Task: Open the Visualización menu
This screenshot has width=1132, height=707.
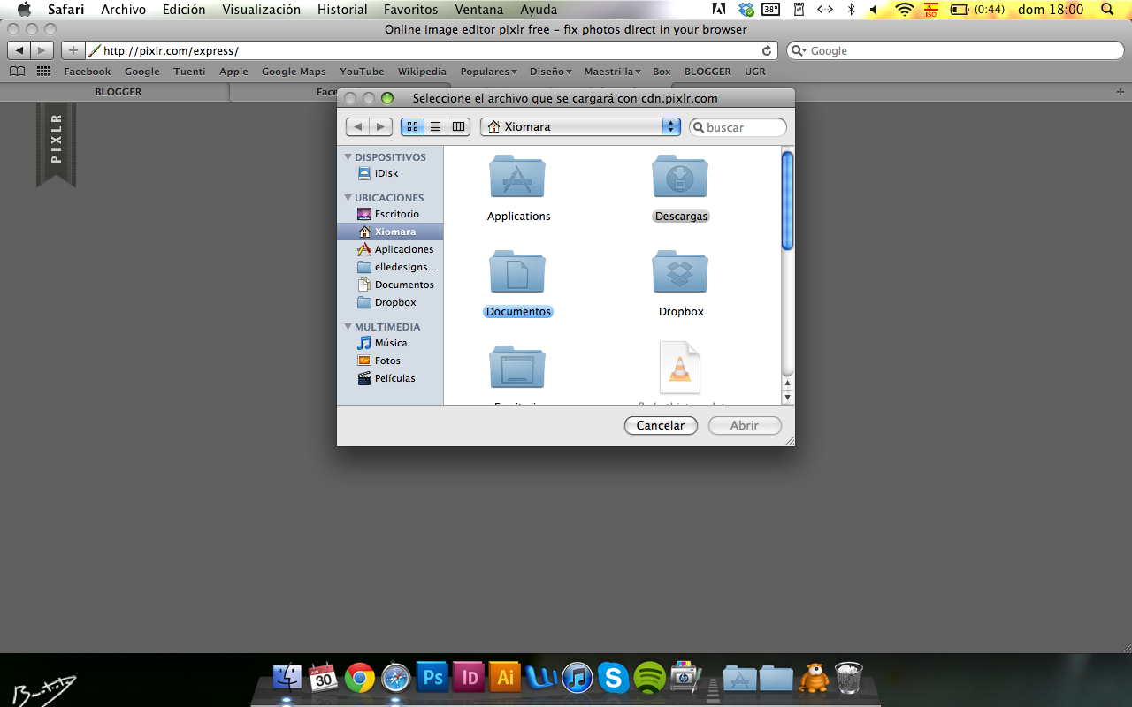Action: tap(261, 10)
